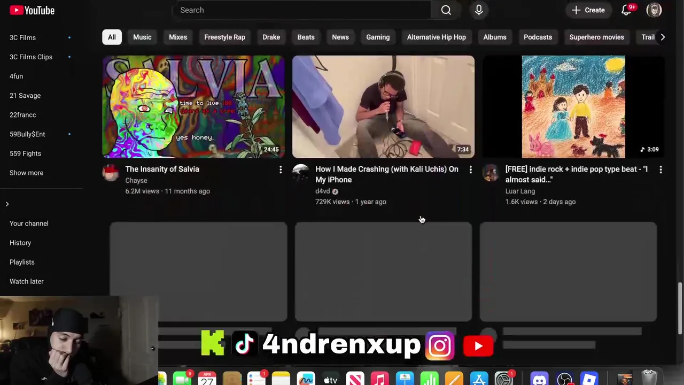
Task: Click in the Search input field
Action: coord(302,10)
